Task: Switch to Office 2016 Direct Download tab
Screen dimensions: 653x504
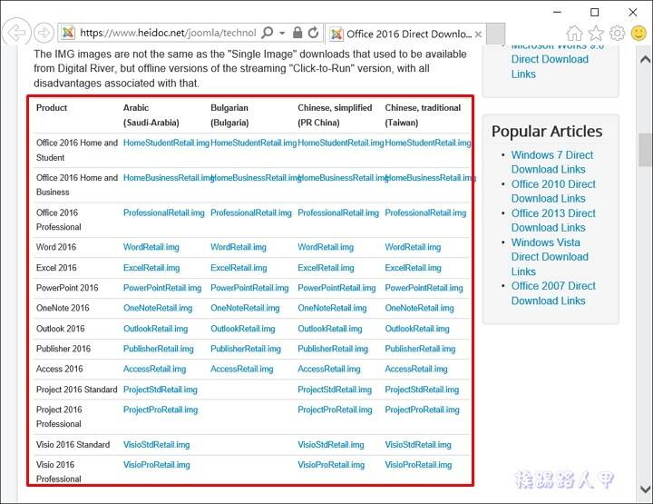Action: (405, 34)
